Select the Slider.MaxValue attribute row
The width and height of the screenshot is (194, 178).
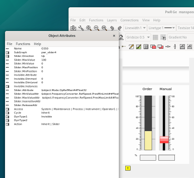tap(62, 60)
